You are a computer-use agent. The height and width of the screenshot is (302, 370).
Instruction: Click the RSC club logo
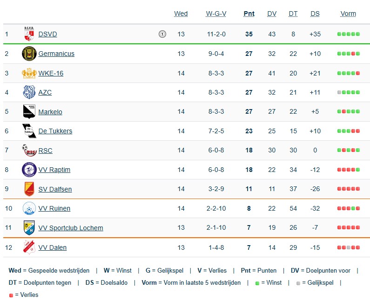click(29, 150)
